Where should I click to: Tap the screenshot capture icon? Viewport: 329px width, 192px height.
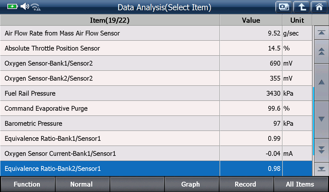tap(284, 7)
